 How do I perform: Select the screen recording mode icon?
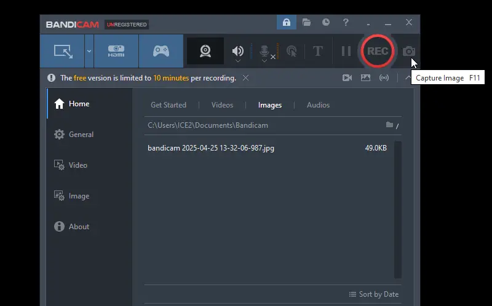click(x=63, y=51)
